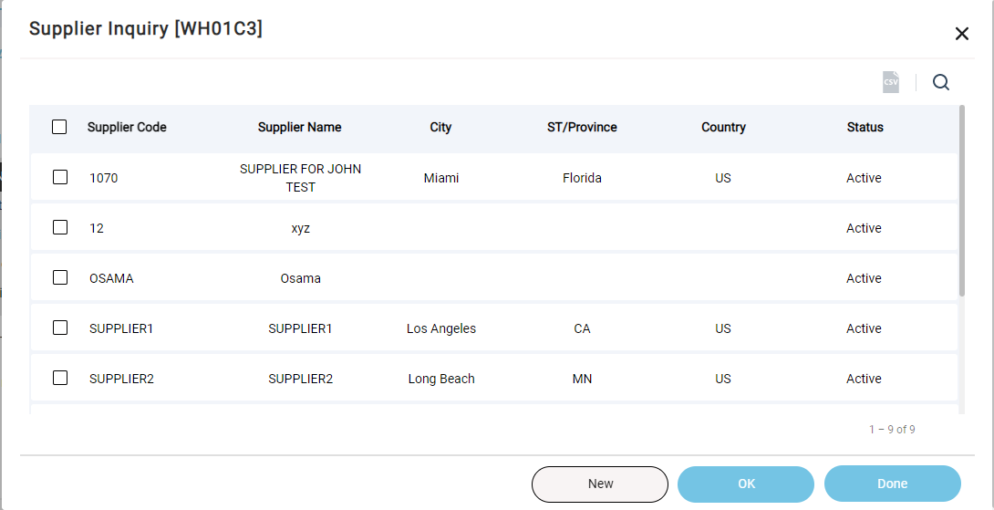Sort by Supplier Code column header
994x510 pixels.
127,127
